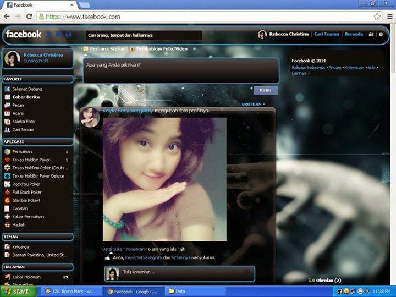Image resolution: width=396 pixels, height=297 pixels.
Task: Click the Chrome reload page icon
Action: click(x=29, y=16)
